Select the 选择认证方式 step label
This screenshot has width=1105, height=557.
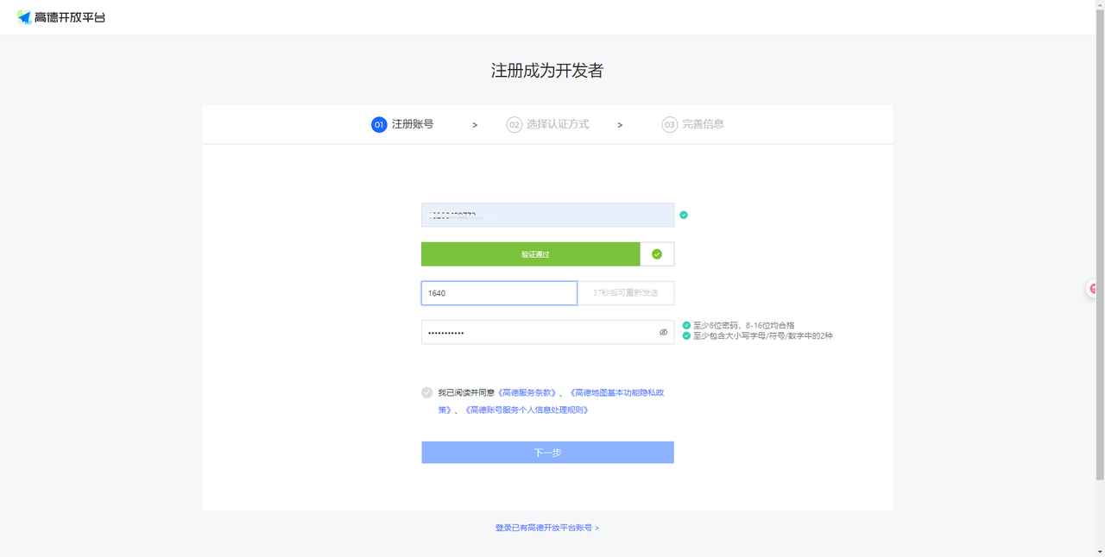point(558,124)
